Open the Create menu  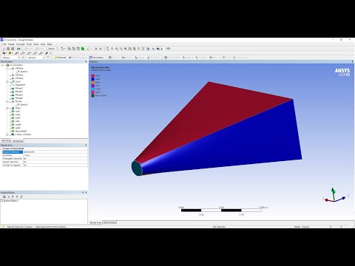click(x=11, y=44)
